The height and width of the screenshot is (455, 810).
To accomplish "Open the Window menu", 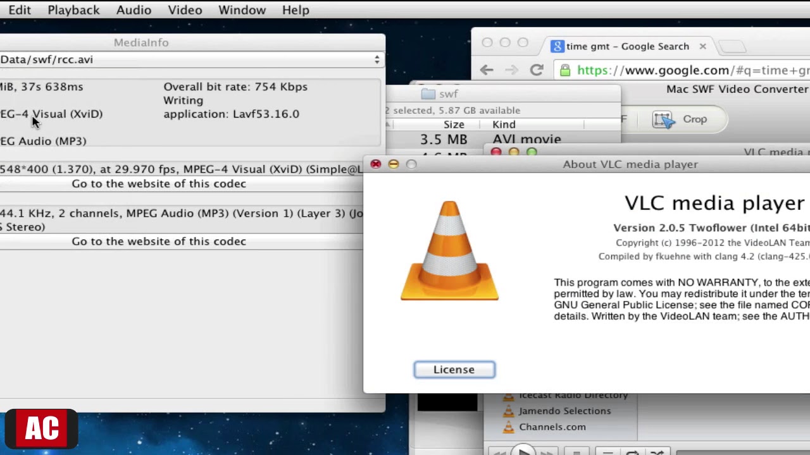I will point(242,10).
